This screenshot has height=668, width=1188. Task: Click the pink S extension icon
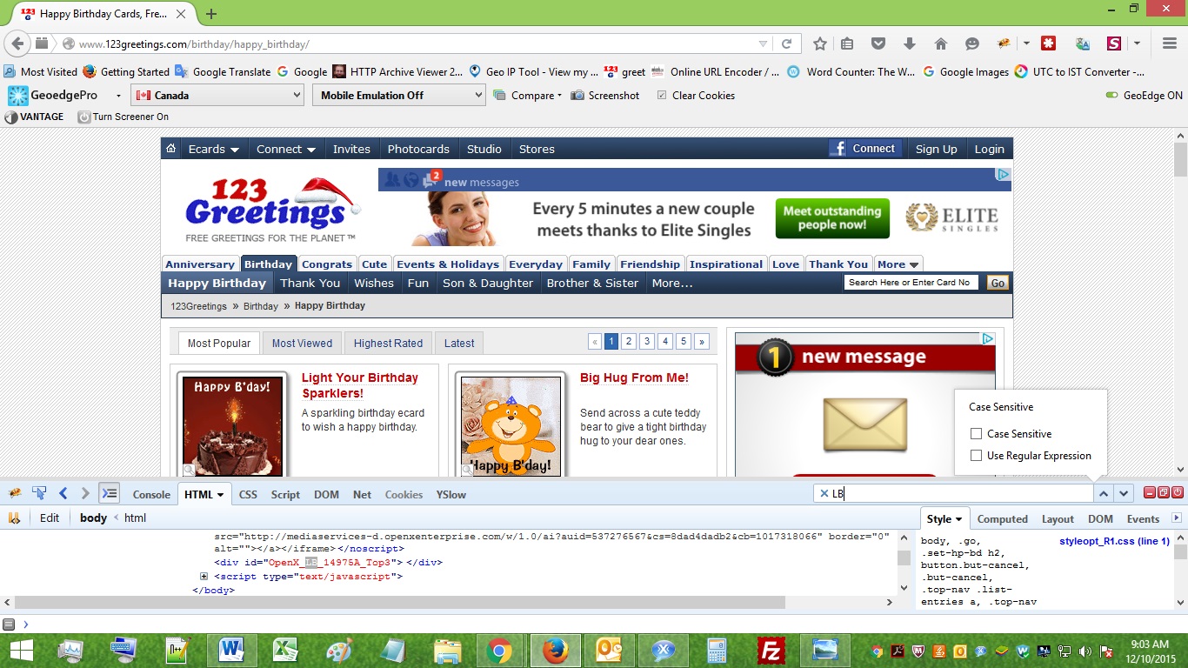[x=1114, y=43]
